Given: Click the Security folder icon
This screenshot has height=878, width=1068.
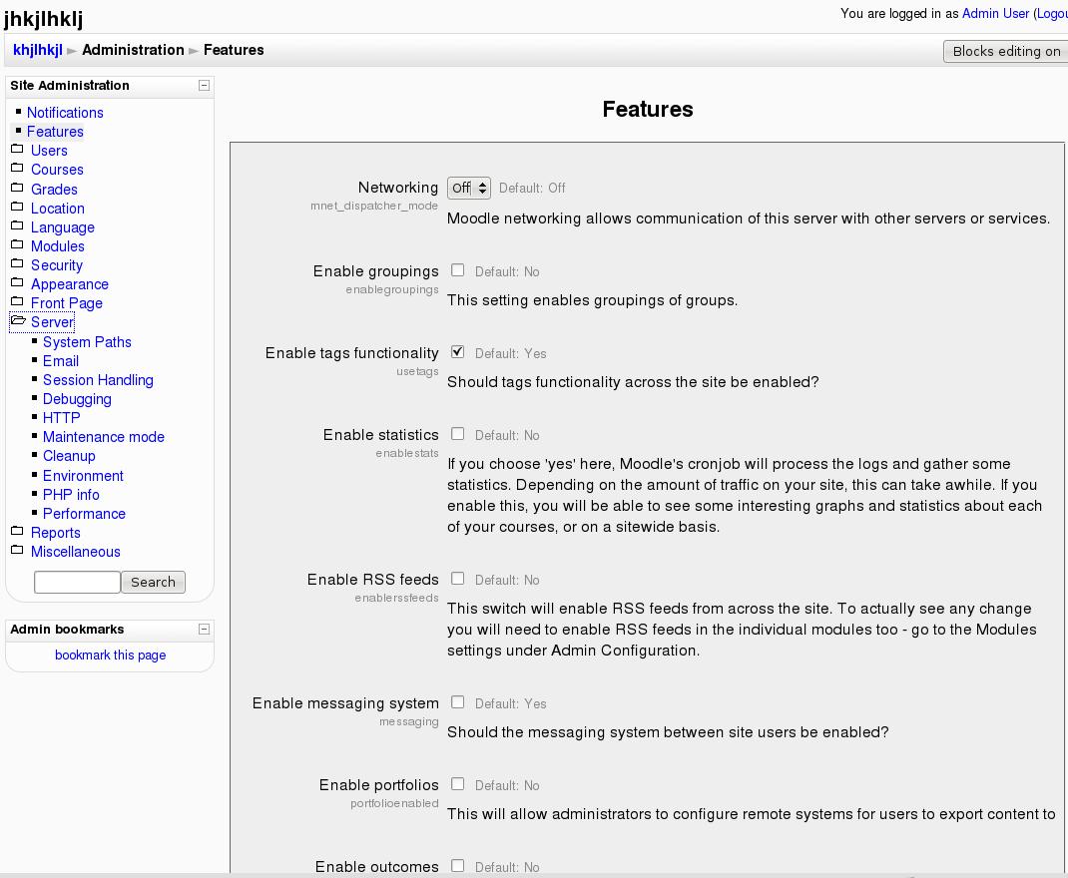Looking at the screenshot, I should coord(17,264).
